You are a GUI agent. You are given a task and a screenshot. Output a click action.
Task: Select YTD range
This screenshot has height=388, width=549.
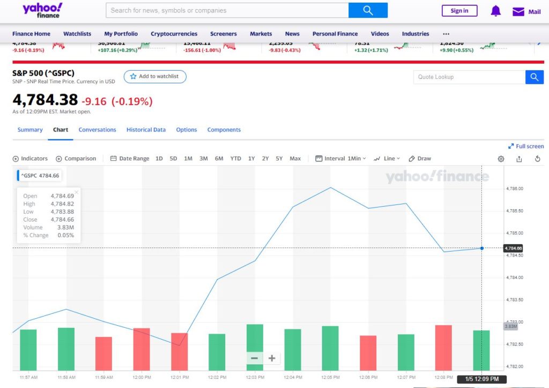pos(236,158)
